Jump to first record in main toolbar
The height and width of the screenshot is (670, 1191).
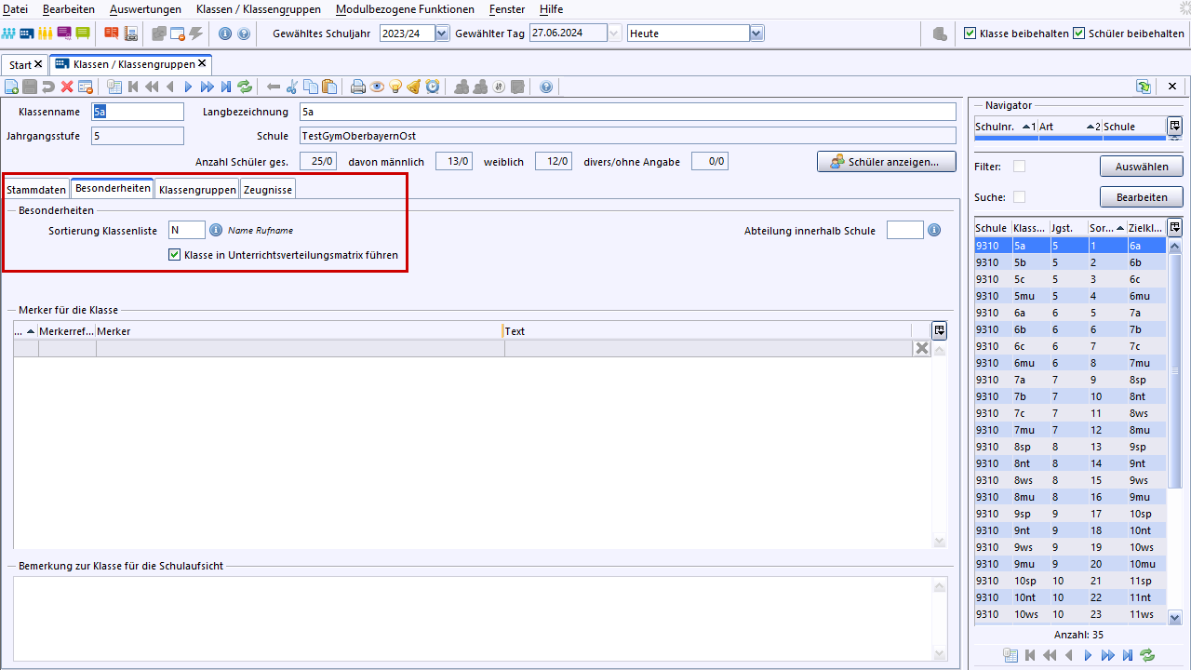click(133, 87)
